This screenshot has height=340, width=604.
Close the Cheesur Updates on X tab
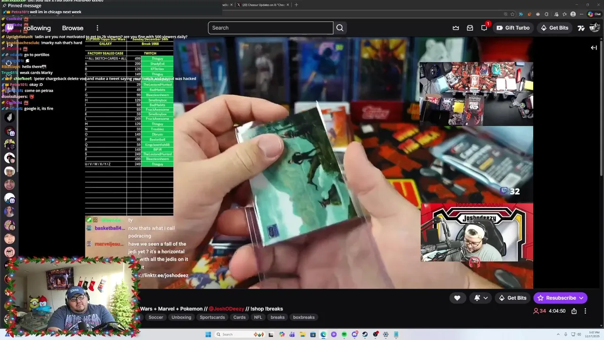pyautogui.click(x=288, y=5)
